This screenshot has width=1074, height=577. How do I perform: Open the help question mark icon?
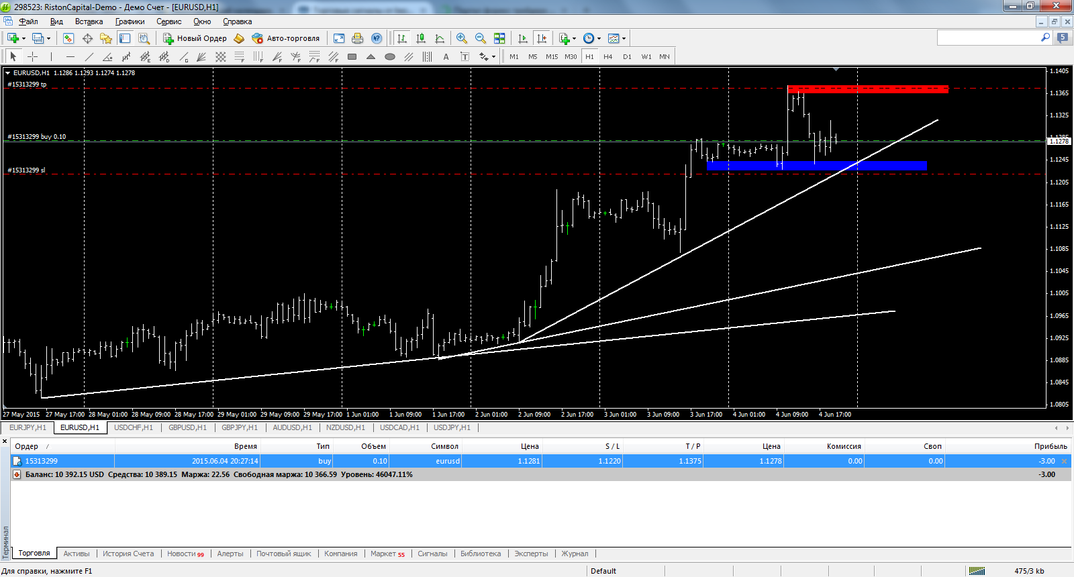point(377,38)
